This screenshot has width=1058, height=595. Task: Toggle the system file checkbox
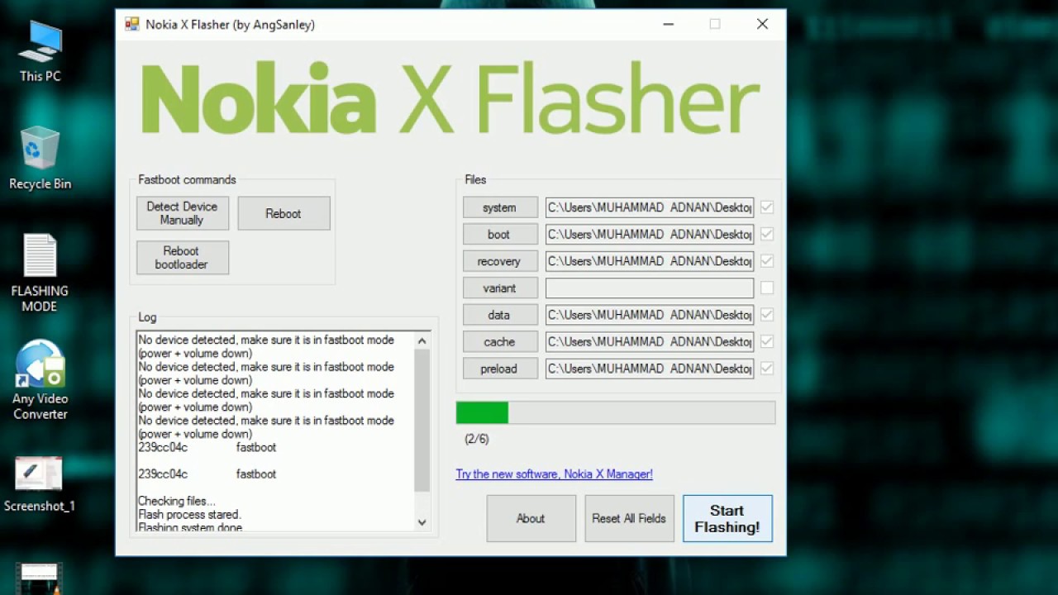[x=767, y=207]
